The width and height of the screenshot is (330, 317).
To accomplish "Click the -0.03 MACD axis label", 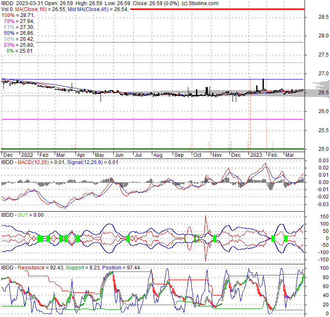I will (x=323, y=204).
